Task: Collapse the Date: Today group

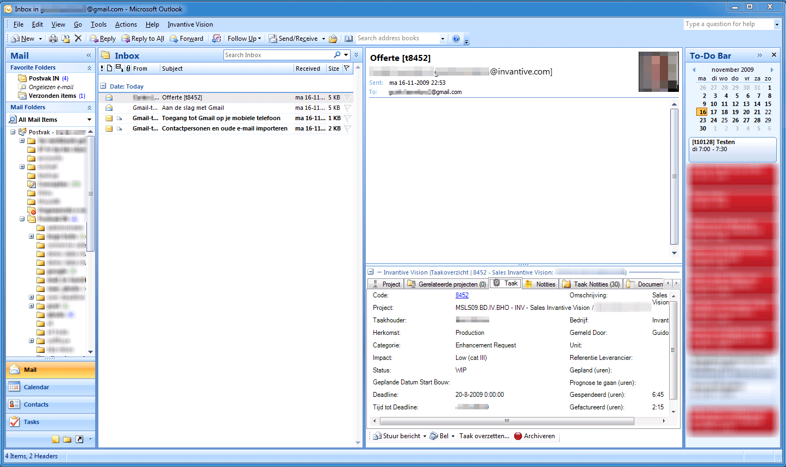Action: tap(103, 86)
